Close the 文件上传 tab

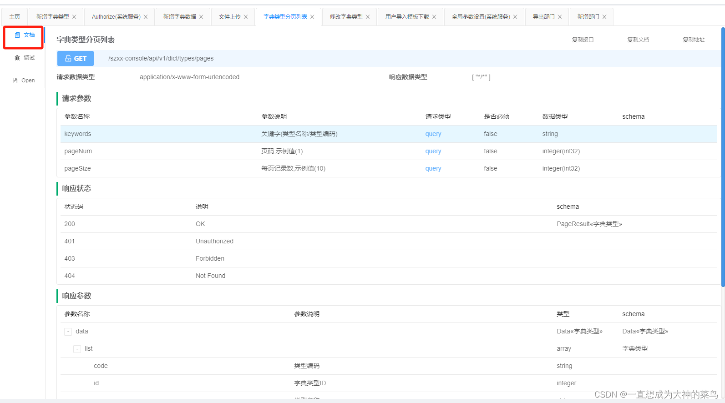pyautogui.click(x=246, y=17)
